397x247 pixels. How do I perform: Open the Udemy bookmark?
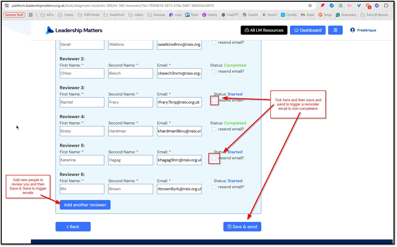coord(210,15)
